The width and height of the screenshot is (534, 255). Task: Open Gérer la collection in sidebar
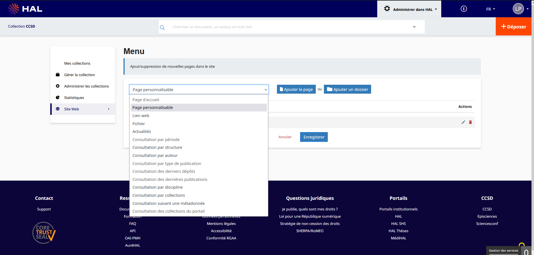[79, 75]
